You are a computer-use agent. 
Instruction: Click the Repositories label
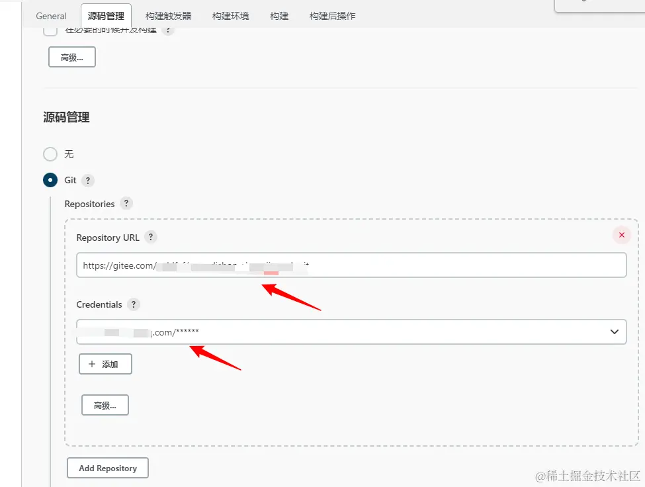90,204
